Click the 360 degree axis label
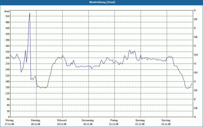This screenshot has height=127, width=203. tap(8, 46)
